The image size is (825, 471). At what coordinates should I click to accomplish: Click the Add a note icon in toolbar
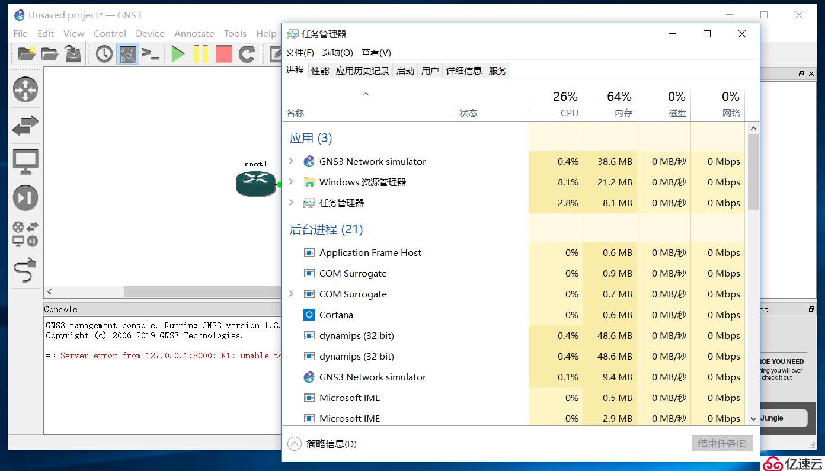[275, 54]
